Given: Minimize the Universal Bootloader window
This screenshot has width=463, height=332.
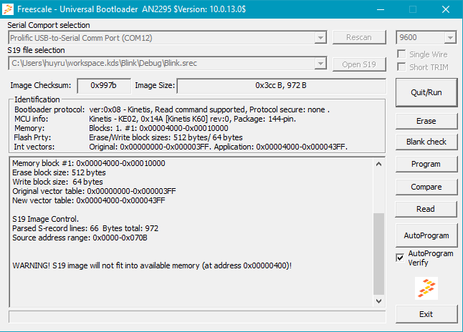Looking at the screenshot, I should (x=381, y=9).
